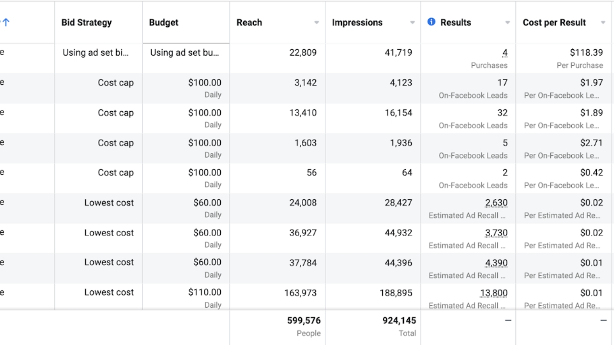Select the $118.39 Per Purchase cost cell

pos(586,53)
